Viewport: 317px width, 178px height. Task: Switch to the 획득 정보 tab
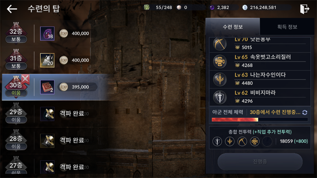pos(287,27)
